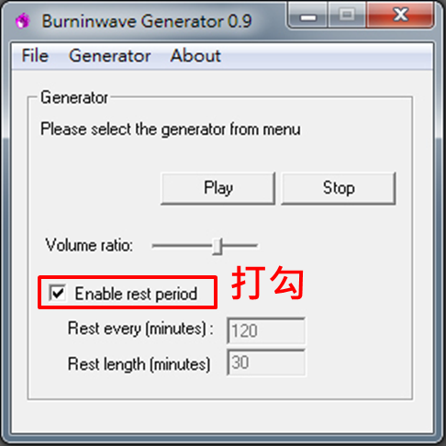Open the File menu
446x446 pixels.
click(x=35, y=56)
